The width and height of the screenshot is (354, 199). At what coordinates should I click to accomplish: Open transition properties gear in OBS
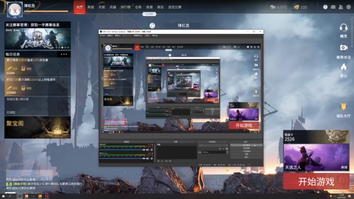pyautogui.click(x=227, y=149)
